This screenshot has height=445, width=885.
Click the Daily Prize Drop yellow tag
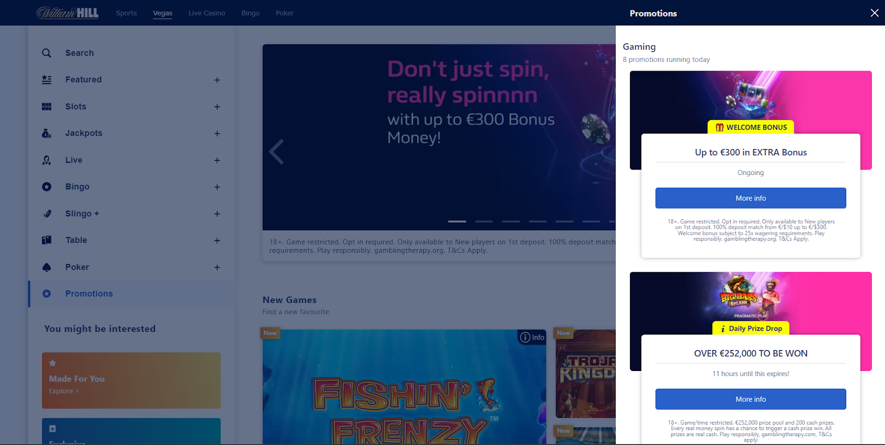point(751,328)
